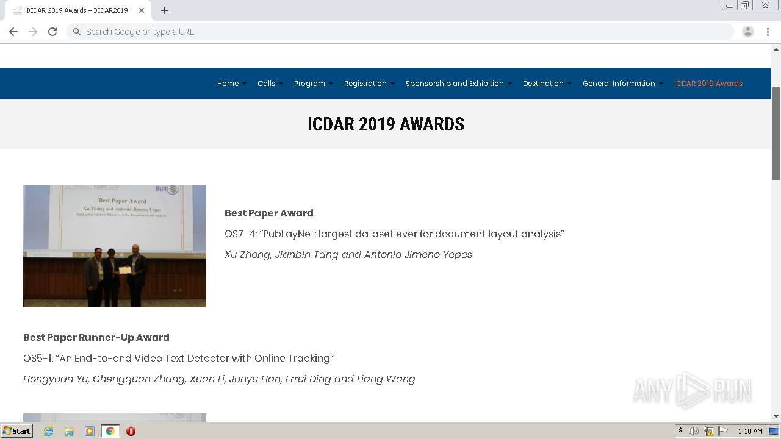
Task: Close the ICDAR 2019 Awards tab
Action: 142,10
